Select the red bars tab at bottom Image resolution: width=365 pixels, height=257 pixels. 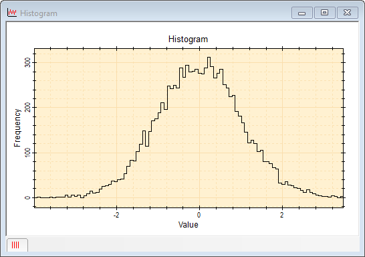pyautogui.click(x=17, y=245)
